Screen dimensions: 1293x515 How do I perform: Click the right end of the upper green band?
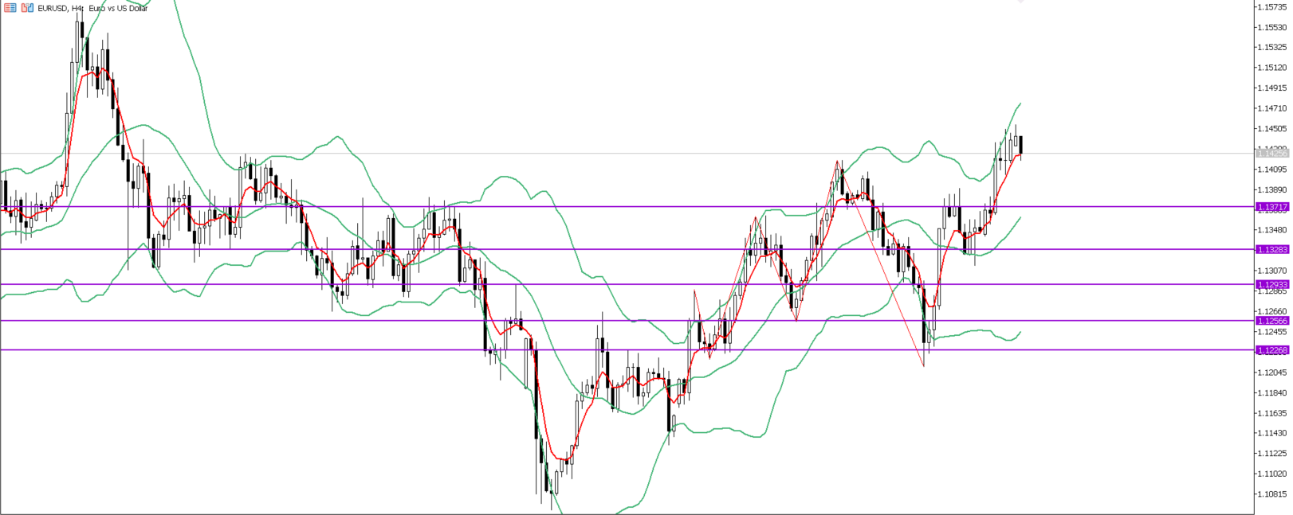pos(1020,103)
